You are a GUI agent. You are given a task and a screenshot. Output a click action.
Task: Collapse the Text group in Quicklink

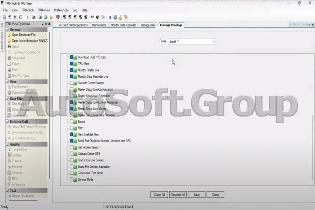(7, 190)
